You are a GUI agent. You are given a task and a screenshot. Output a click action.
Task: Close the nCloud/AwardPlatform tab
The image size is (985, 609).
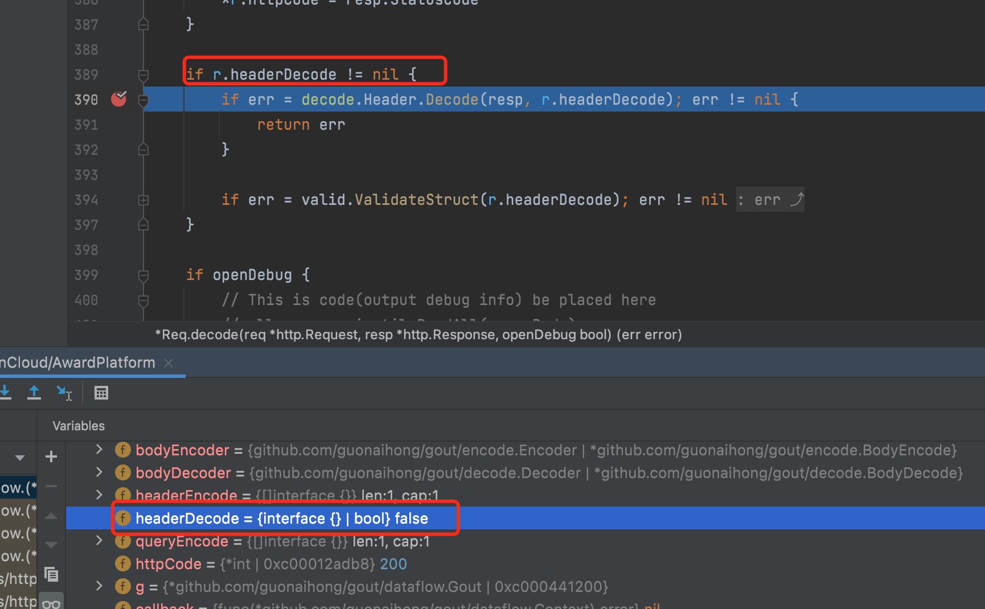tap(168, 363)
